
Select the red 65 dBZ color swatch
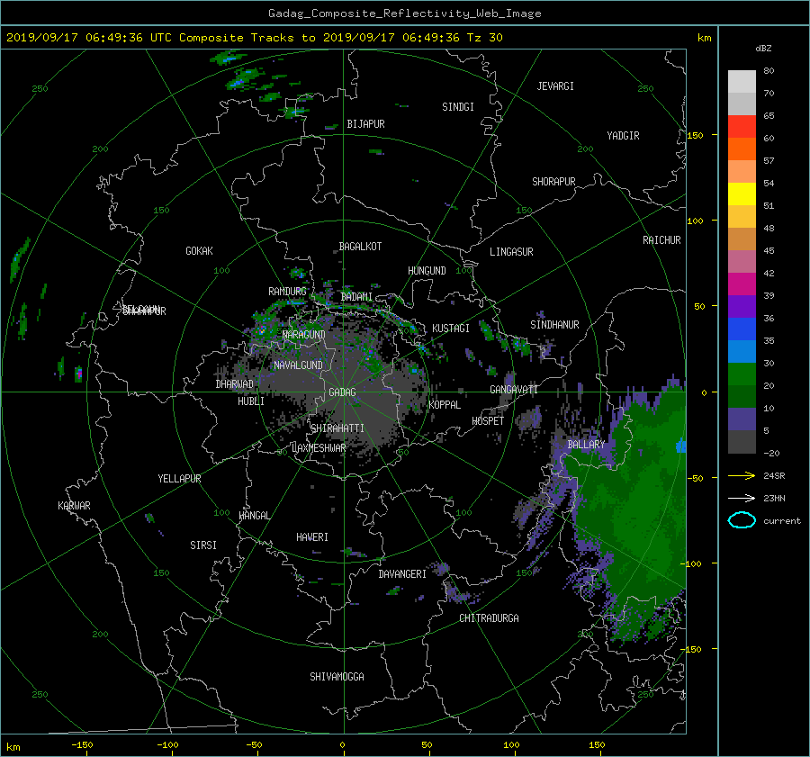742,127
